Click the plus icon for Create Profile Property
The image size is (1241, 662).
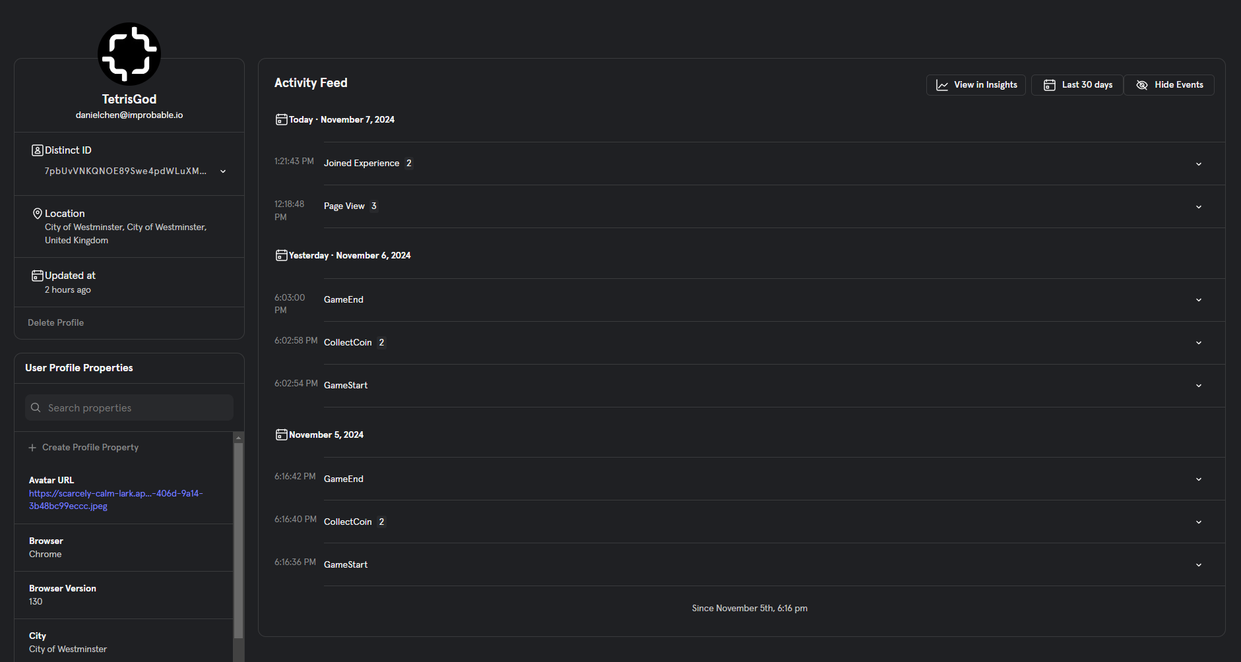point(32,448)
